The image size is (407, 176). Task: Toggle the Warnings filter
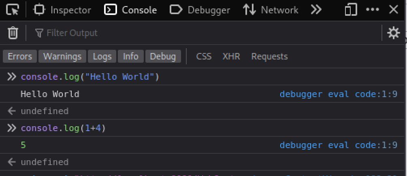pos(62,56)
